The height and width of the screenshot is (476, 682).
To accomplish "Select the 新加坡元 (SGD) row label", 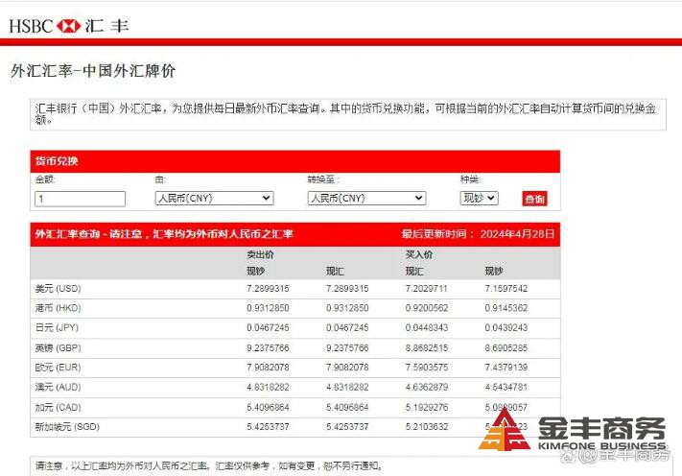I will 67,427.
